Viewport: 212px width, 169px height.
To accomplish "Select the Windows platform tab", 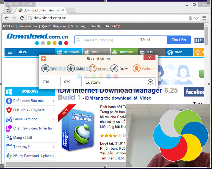I will [x=69, y=52].
